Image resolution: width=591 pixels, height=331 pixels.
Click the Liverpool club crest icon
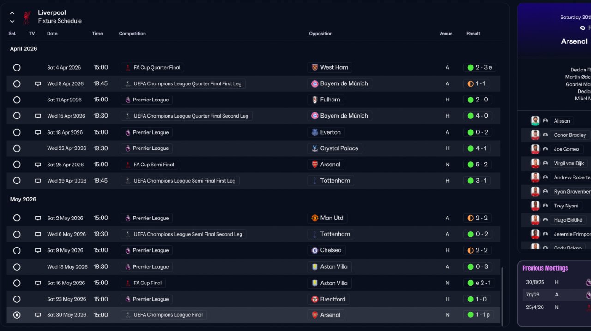[27, 17]
